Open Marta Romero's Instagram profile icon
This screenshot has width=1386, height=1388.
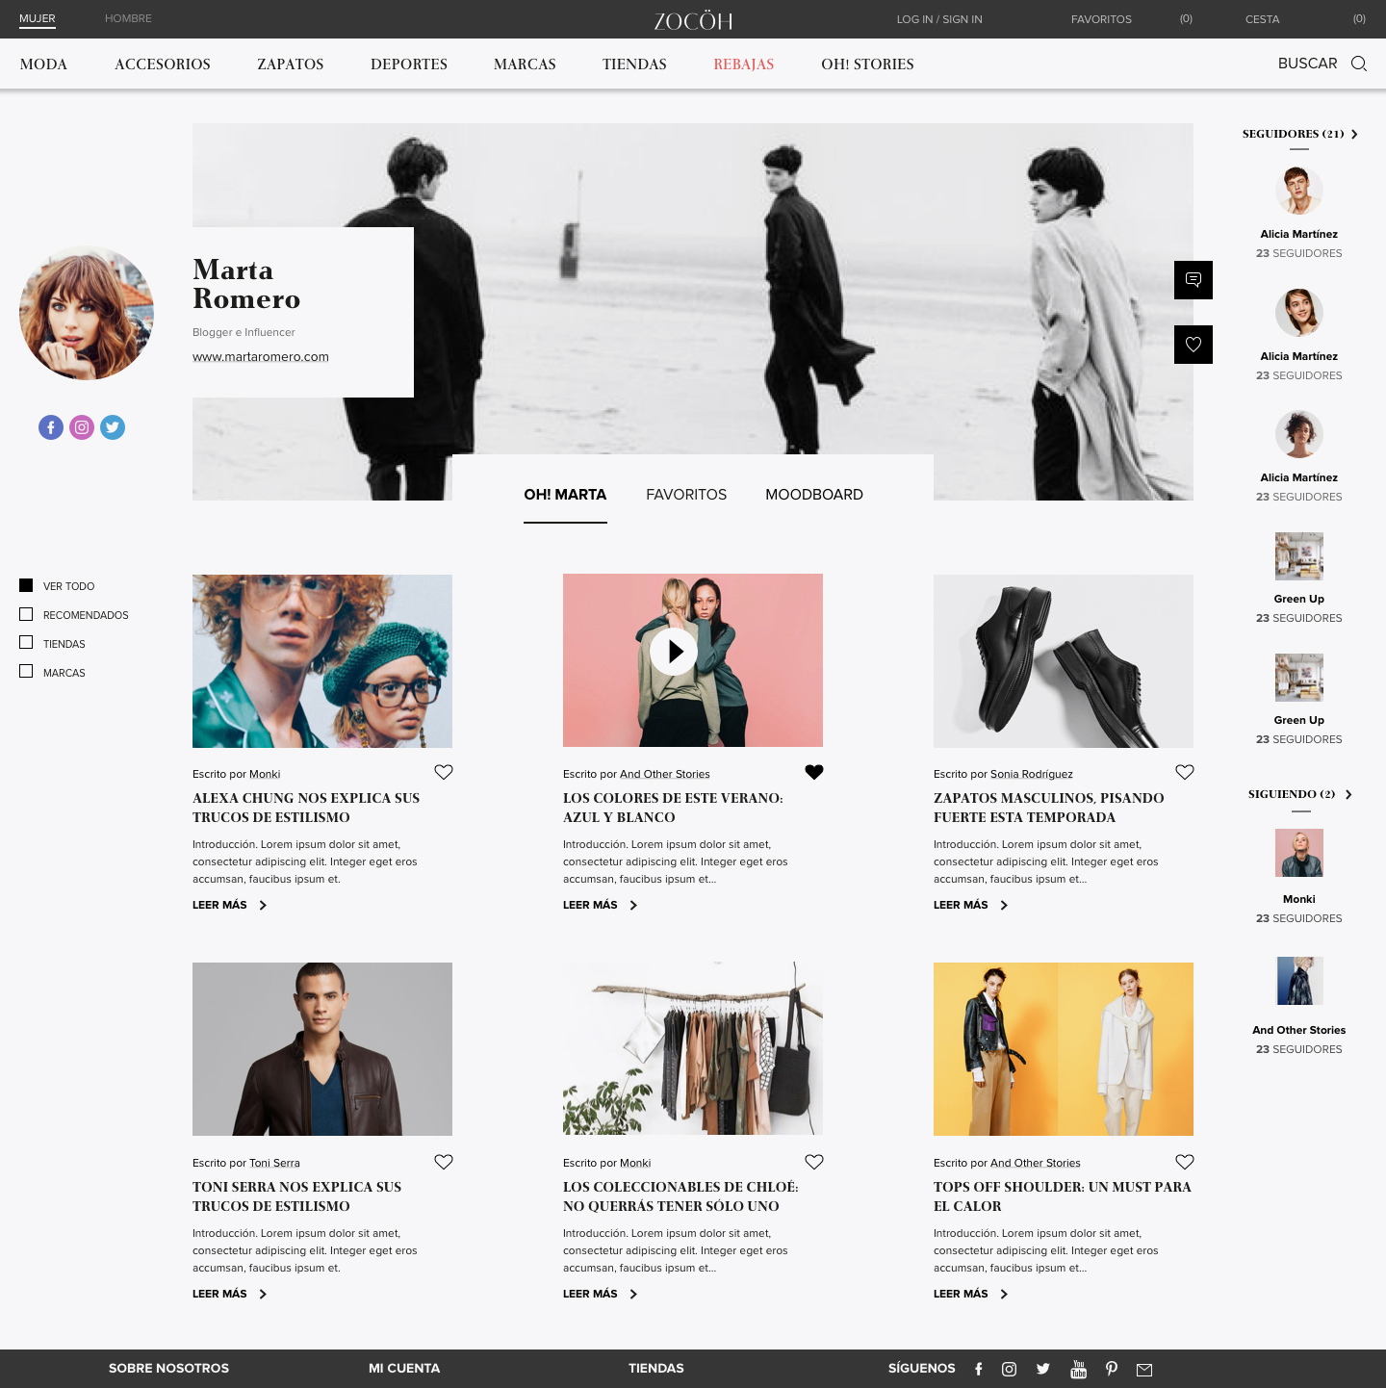82,427
